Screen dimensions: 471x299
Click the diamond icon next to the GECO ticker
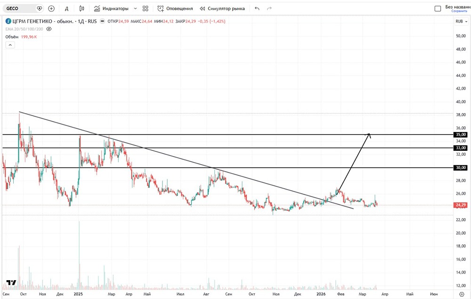[40, 8]
